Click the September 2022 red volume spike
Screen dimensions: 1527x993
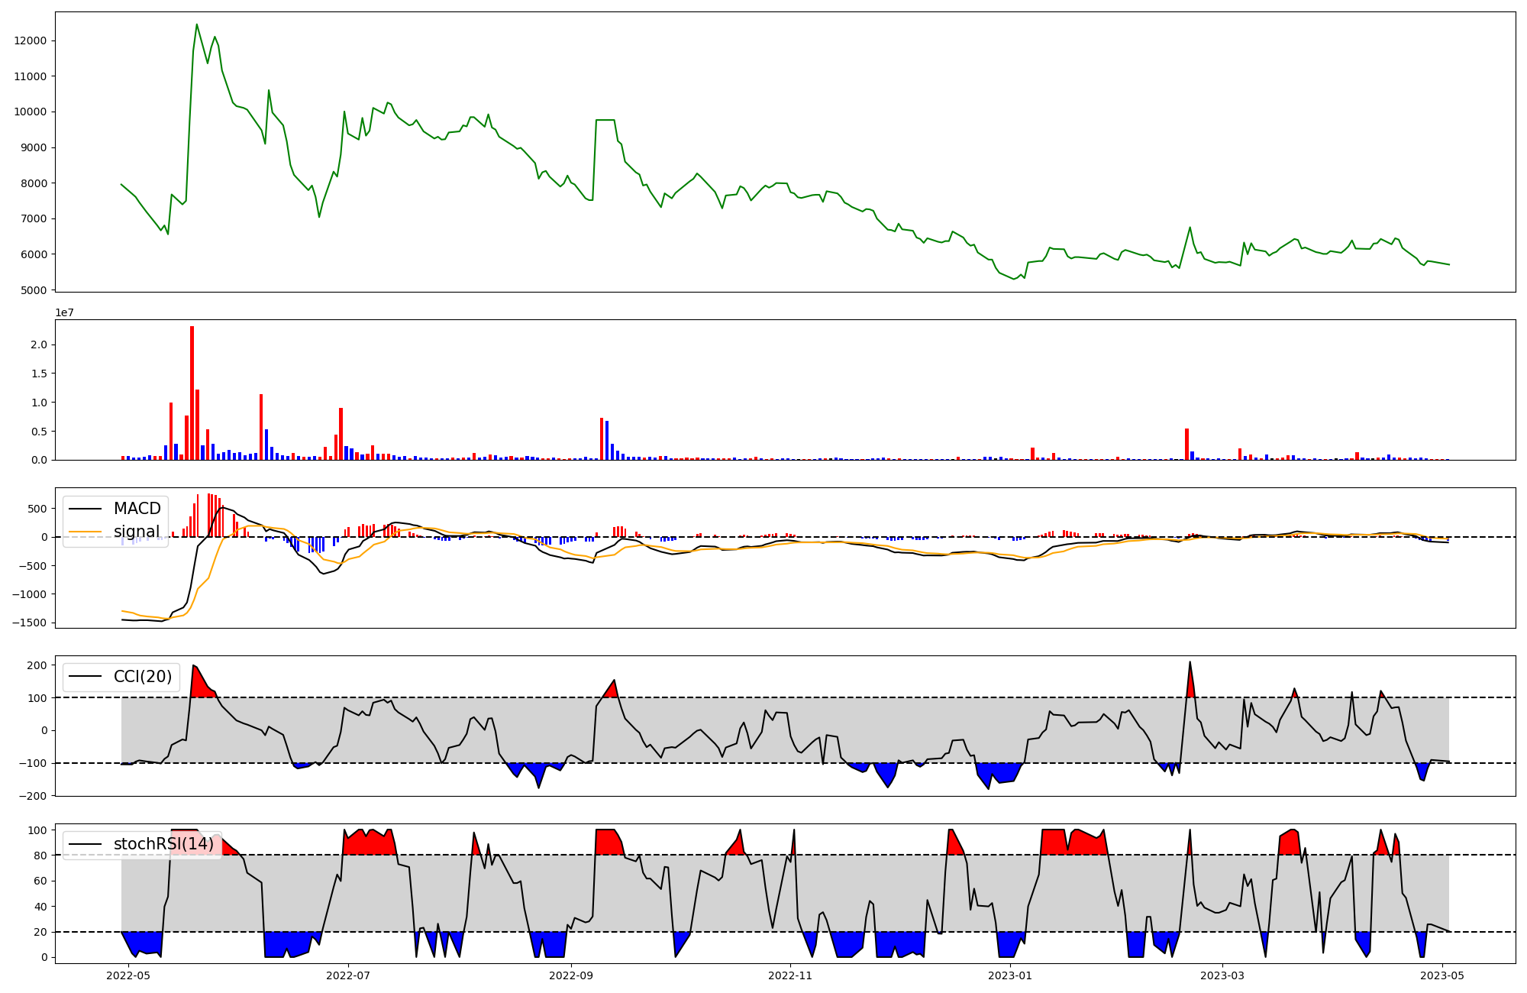tap(602, 439)
